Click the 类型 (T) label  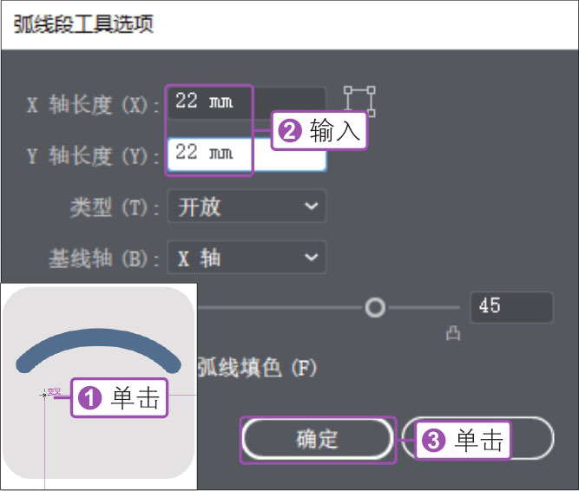click(115, 207)
